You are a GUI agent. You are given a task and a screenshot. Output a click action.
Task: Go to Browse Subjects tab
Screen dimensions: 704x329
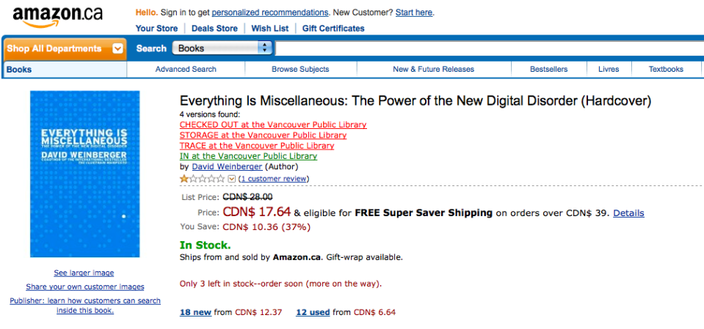(300, 70)
